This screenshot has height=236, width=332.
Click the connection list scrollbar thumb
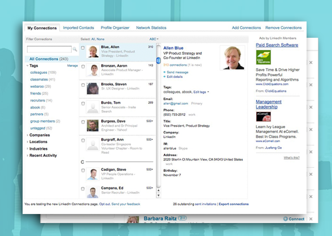click(x=158, y=60)
